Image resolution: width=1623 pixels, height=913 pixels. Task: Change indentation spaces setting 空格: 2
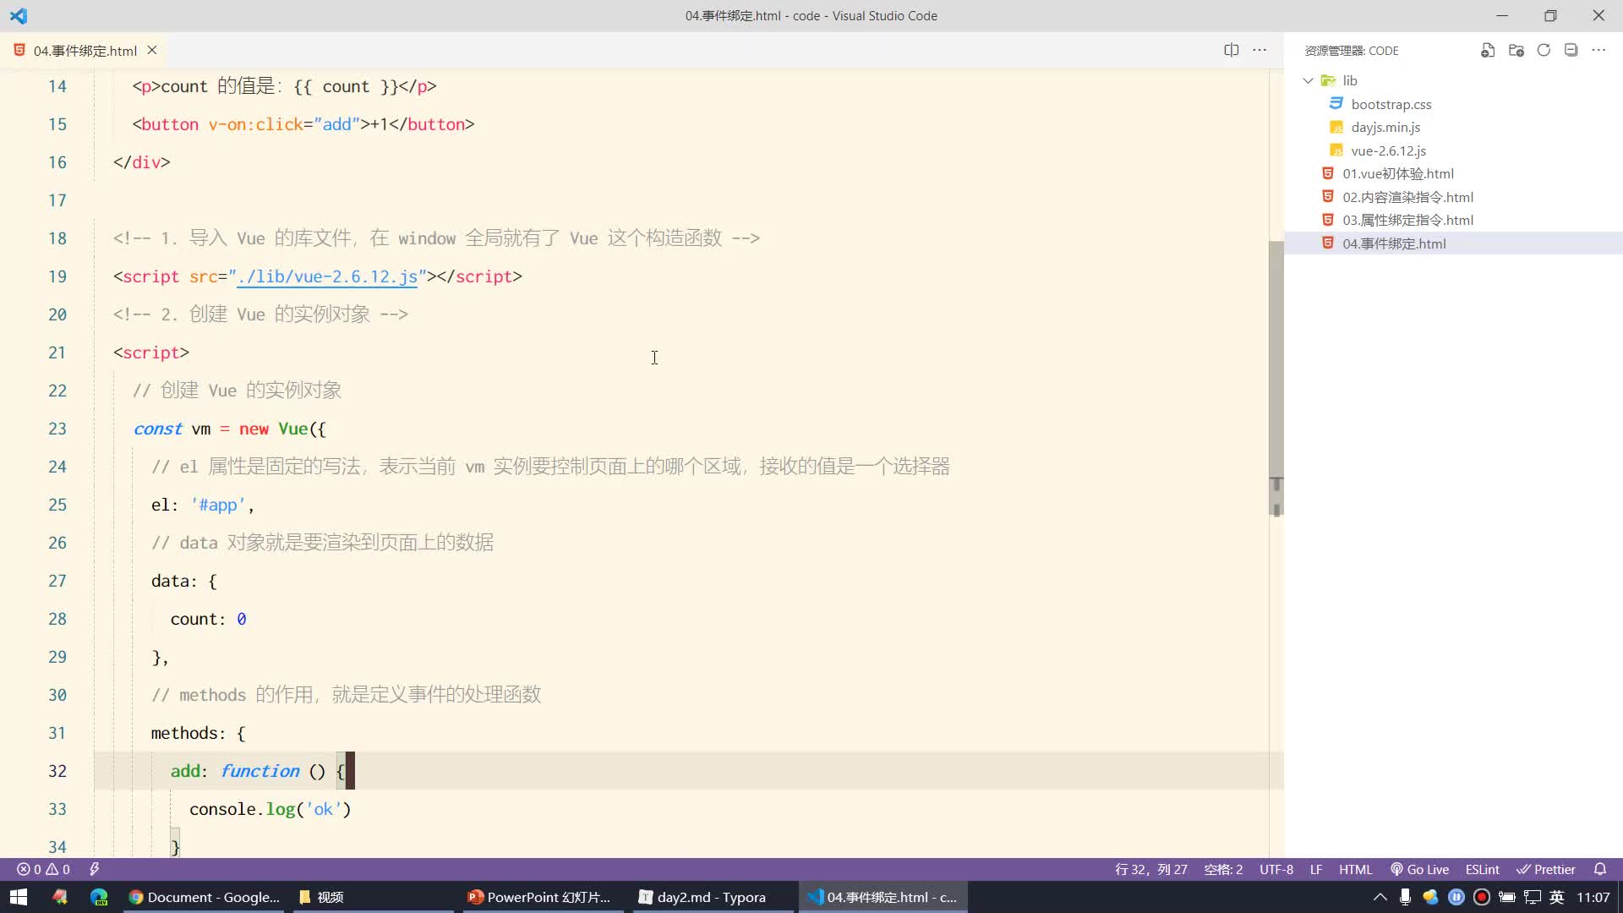click(x=1223, y=869)
